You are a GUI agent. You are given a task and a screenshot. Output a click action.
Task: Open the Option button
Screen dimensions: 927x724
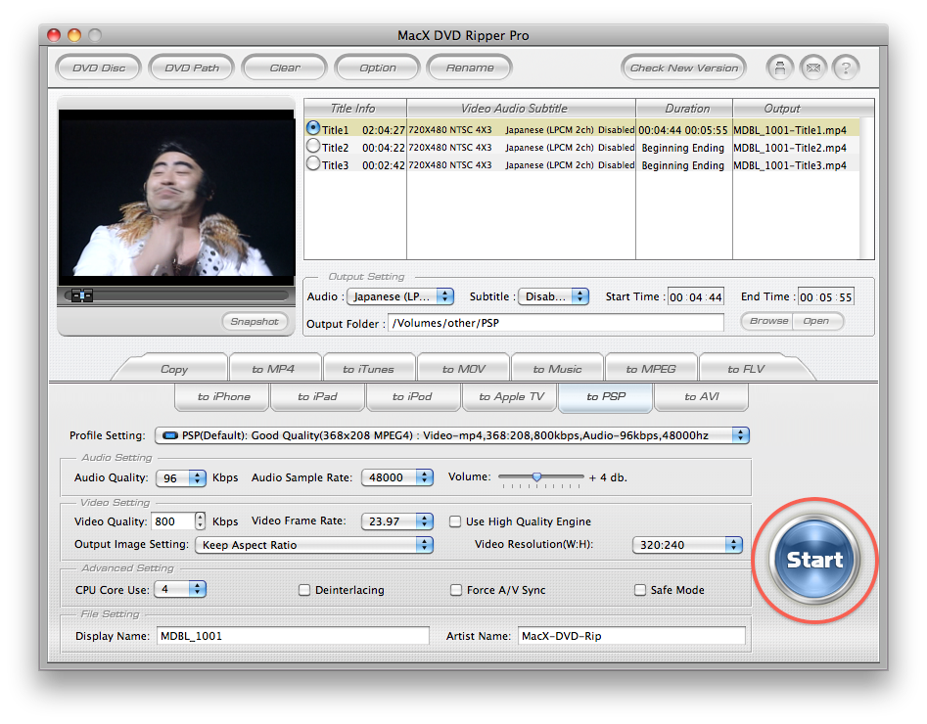[378, 68]
